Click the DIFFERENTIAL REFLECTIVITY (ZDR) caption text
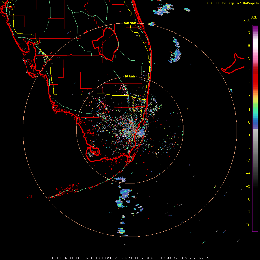This screenshot has width=260, height=260. (x=93, y=258)
